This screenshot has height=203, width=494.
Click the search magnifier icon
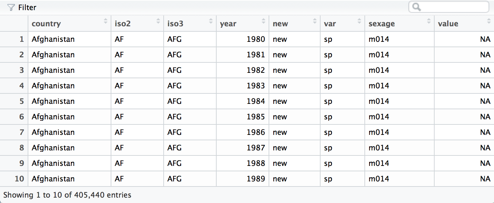[x=417, y=7]
